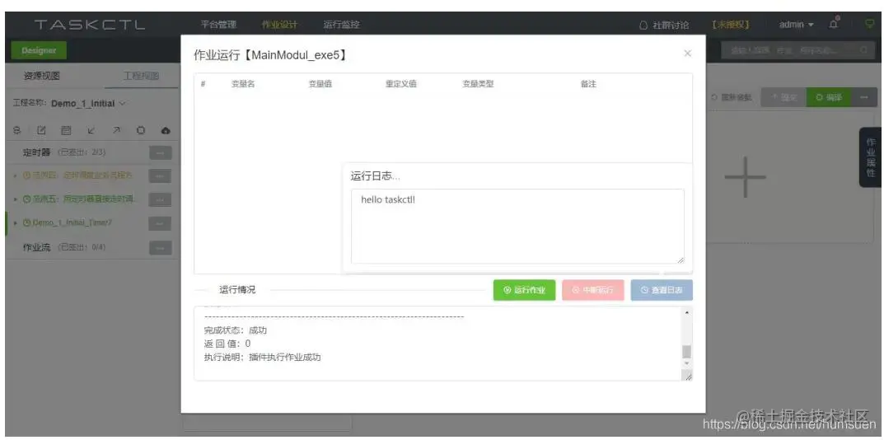
Task: Open the ... more menu beside 编译 button
Action: (x=863, y=97)
